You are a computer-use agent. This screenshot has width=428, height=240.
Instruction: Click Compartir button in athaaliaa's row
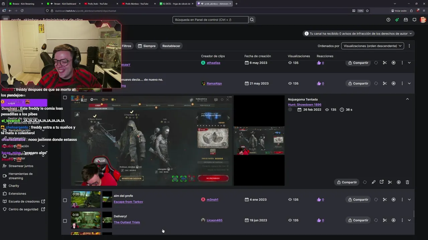pos(358,63)
